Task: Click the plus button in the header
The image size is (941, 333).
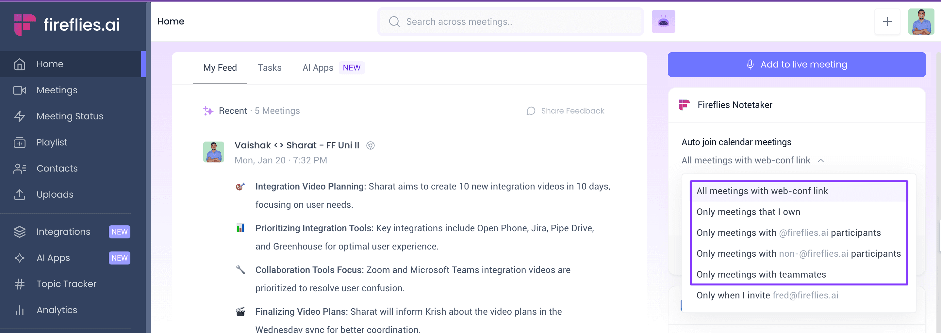Action: [887, 22]
